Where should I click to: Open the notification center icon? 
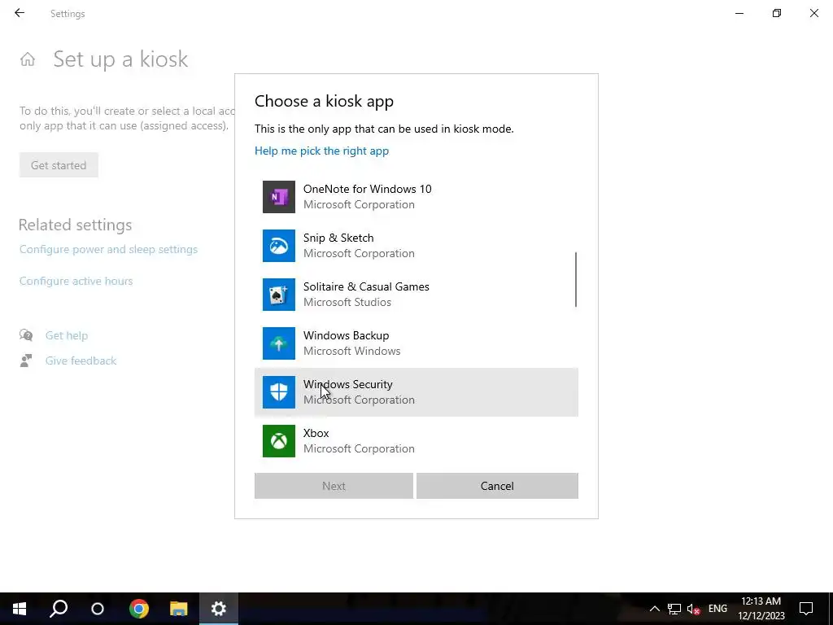click(x=806, y=609)
